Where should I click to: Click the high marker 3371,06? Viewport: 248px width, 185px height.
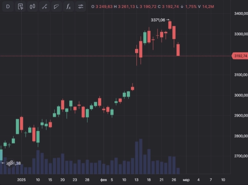(x=158, y=20)
